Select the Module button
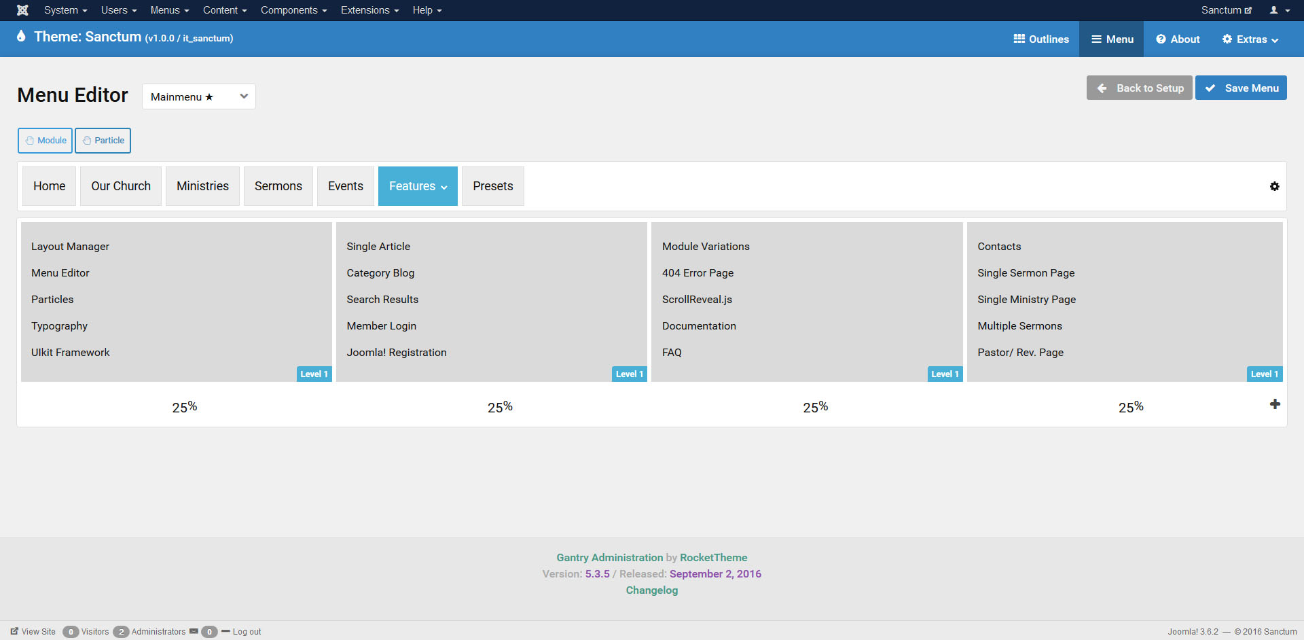The width and height of the screenshot is (1304, 640). pyautogui.click(x=45, y=141)
